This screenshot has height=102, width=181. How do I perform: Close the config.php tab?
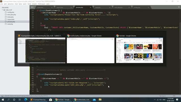(x=148, y=7)
